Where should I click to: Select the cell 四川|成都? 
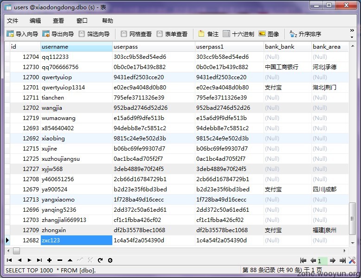click(x=330, y=189)
